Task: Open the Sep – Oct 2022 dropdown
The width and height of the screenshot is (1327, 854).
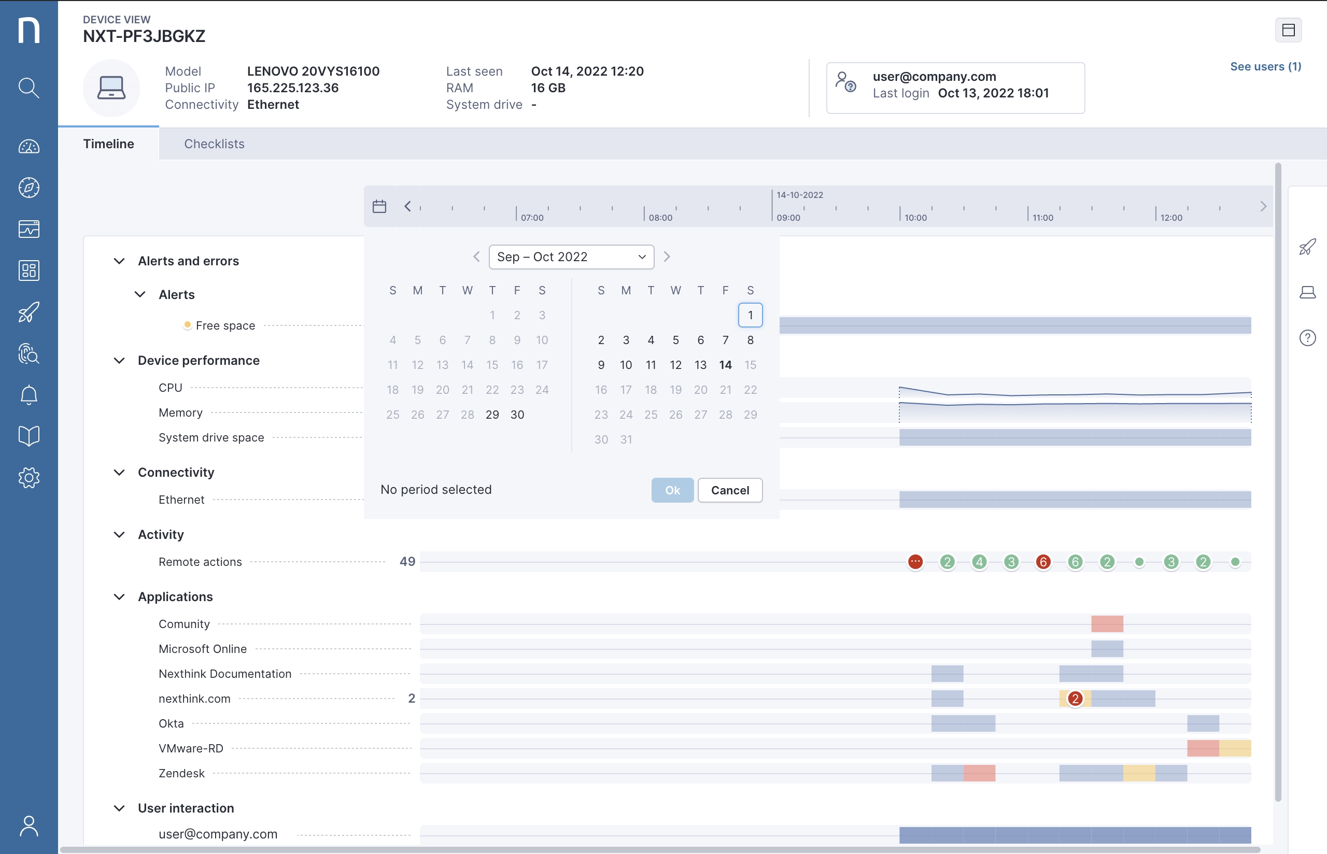Action: pos(571,257)
